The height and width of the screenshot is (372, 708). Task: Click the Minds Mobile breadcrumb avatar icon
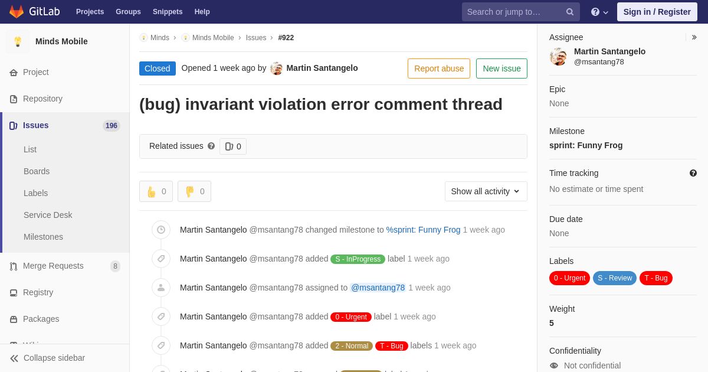(x=185, y=38)
